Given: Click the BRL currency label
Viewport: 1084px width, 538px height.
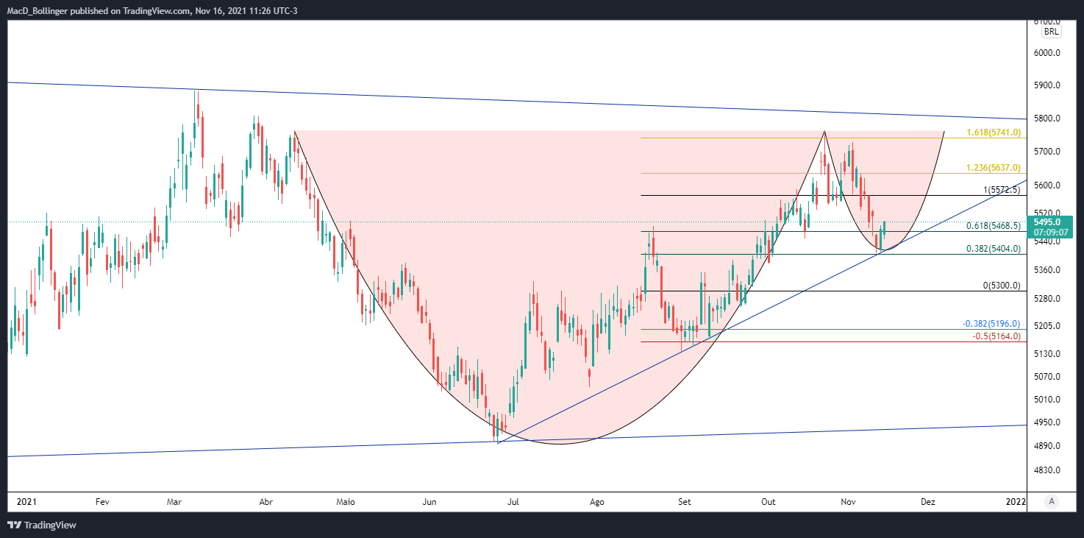Looking at the screenshot, I should click(x=1052, y=32).
